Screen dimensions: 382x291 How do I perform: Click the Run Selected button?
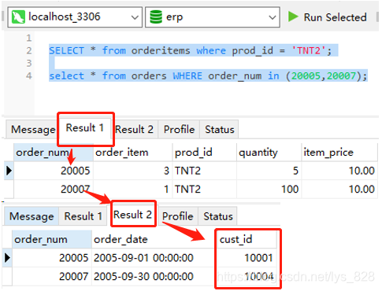point(327,17)
